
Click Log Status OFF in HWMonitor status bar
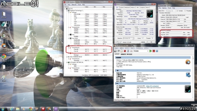tap(86, 75)
